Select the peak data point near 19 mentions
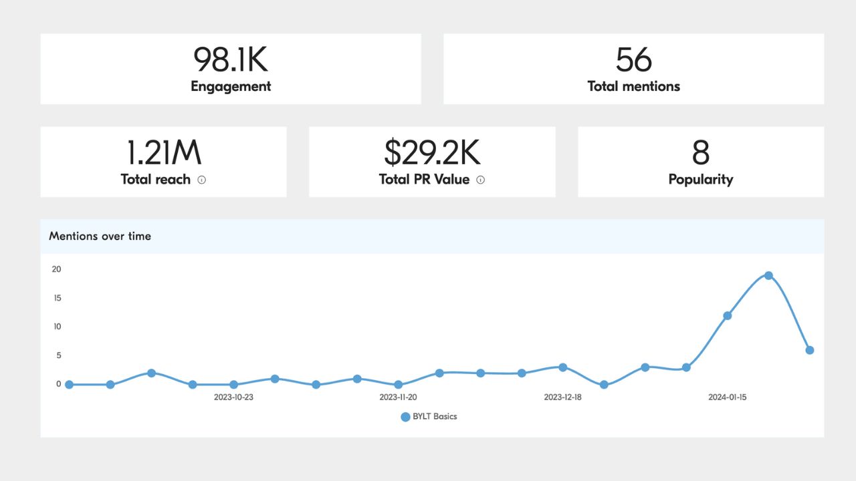Image resolution: width=856 pixels, height=481 pixels. click(768, 275)
